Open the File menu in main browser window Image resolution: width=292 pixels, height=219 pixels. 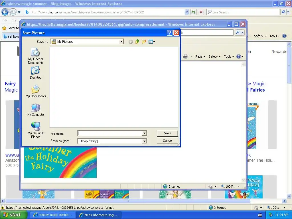[x=5, y=20]
